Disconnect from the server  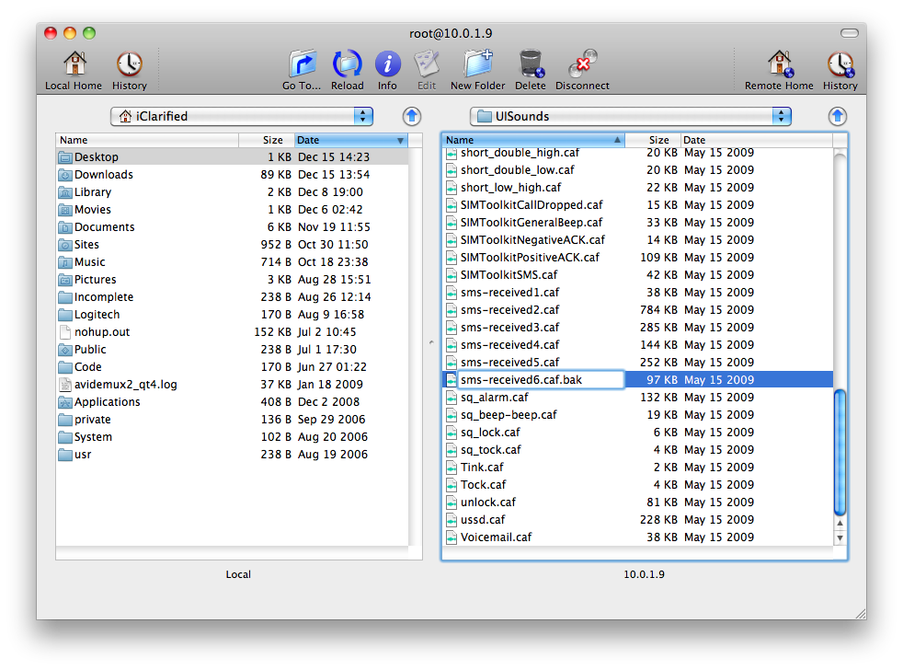[x=582, y=65]
